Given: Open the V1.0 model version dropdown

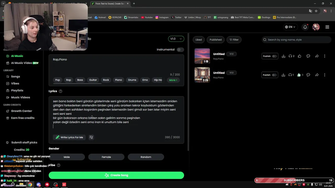Looking at the screenshot, I should (176, 39).
